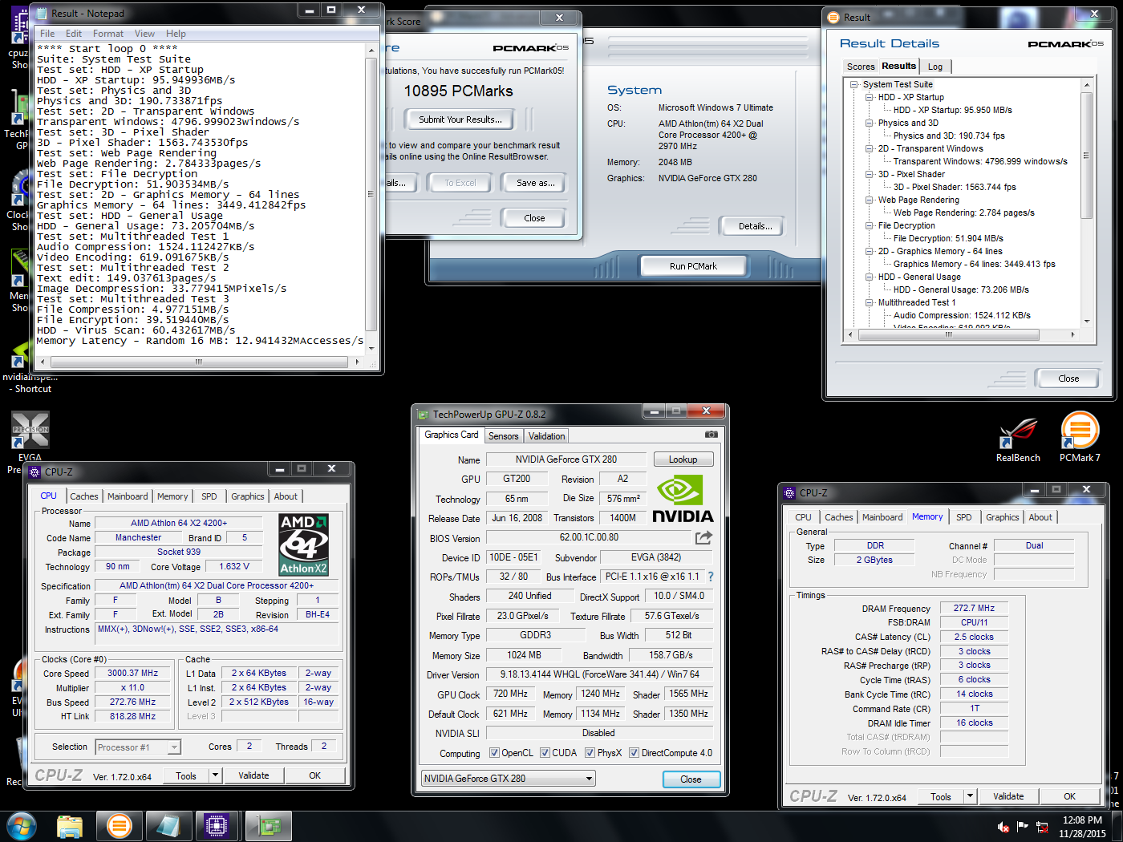This screenshot has width=1123, height=842.
Task: Toggle the DirectCompute 4.0 checkbox
Action: (x=634, y=753)
